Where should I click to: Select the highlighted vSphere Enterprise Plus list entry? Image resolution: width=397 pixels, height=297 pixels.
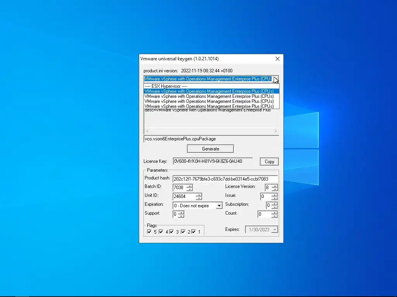pos(211,91)
